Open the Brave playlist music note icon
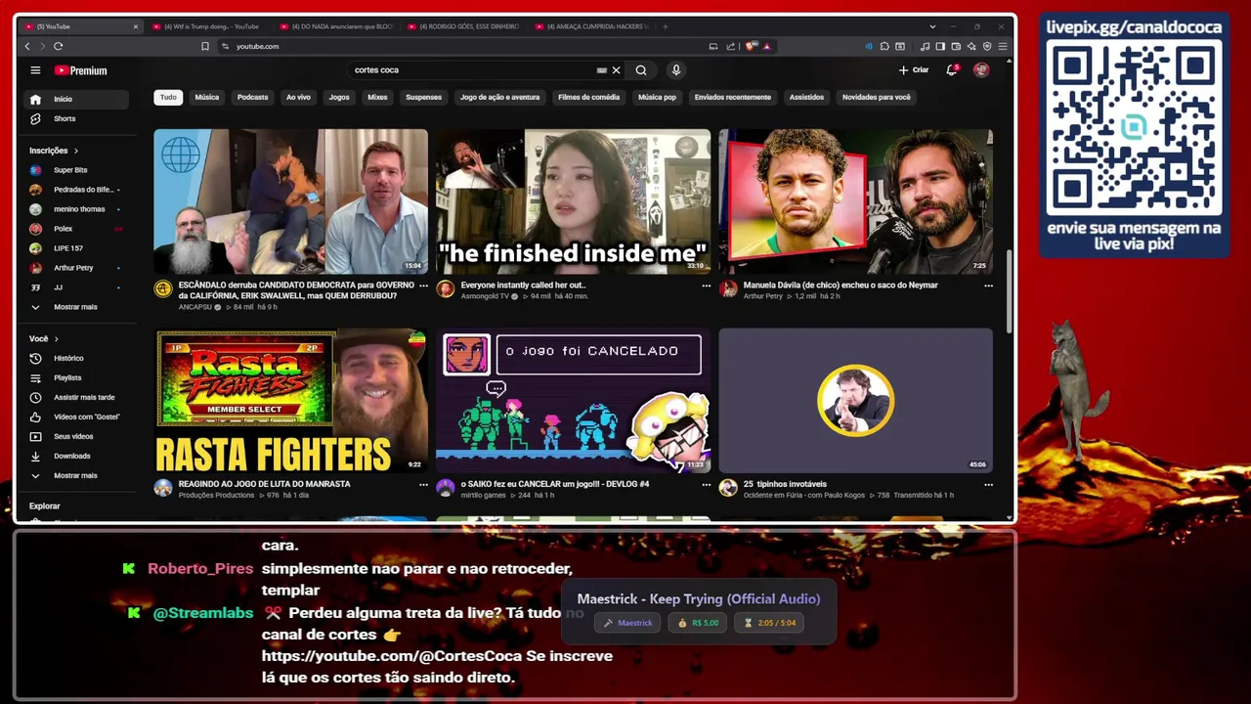This screenshot has height=704, width=1251. coord(925,47)
